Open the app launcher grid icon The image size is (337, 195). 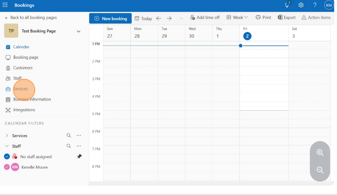tap(5, 5)
